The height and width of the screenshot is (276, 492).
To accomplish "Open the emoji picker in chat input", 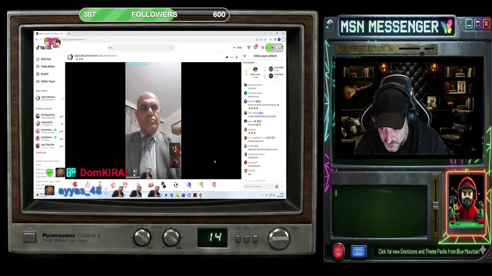I will pyautogui.click(x=276, y=187).
